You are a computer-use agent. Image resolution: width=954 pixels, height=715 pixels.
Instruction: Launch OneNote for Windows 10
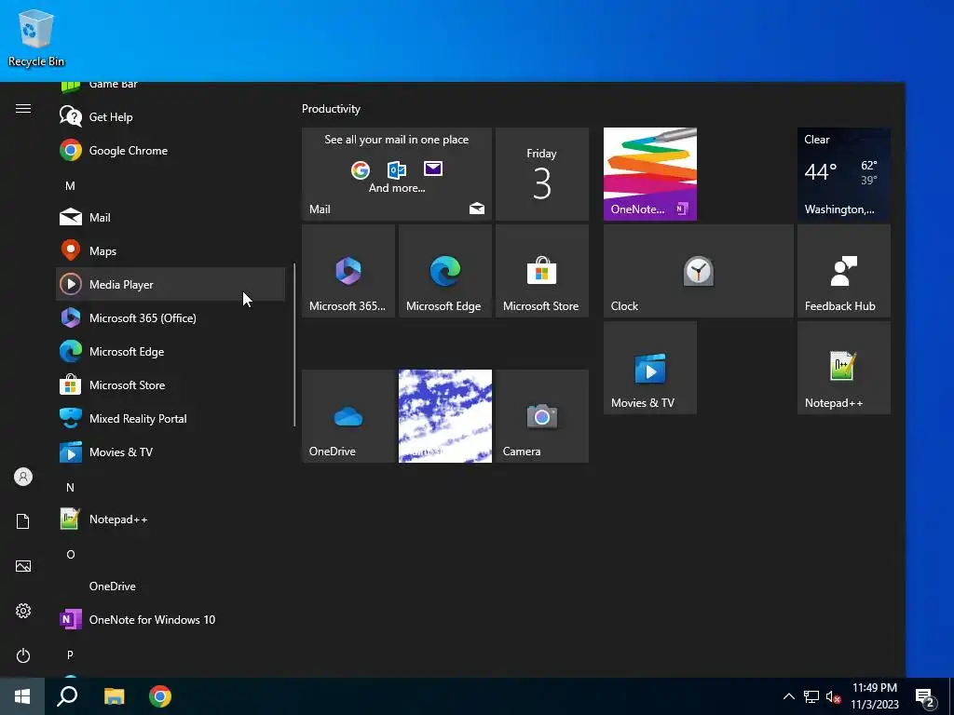pos(170,619)
